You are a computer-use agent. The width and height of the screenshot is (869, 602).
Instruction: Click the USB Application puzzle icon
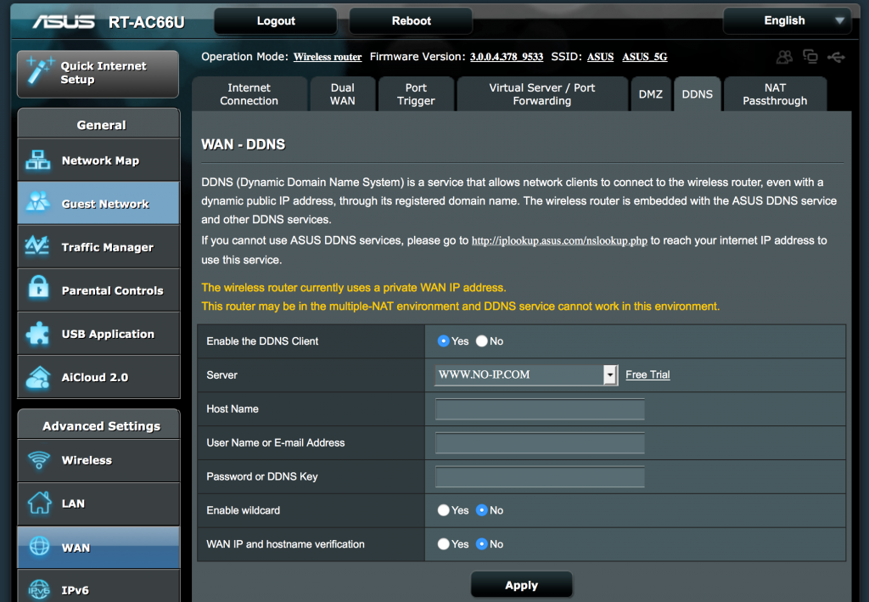pos(37,333)
